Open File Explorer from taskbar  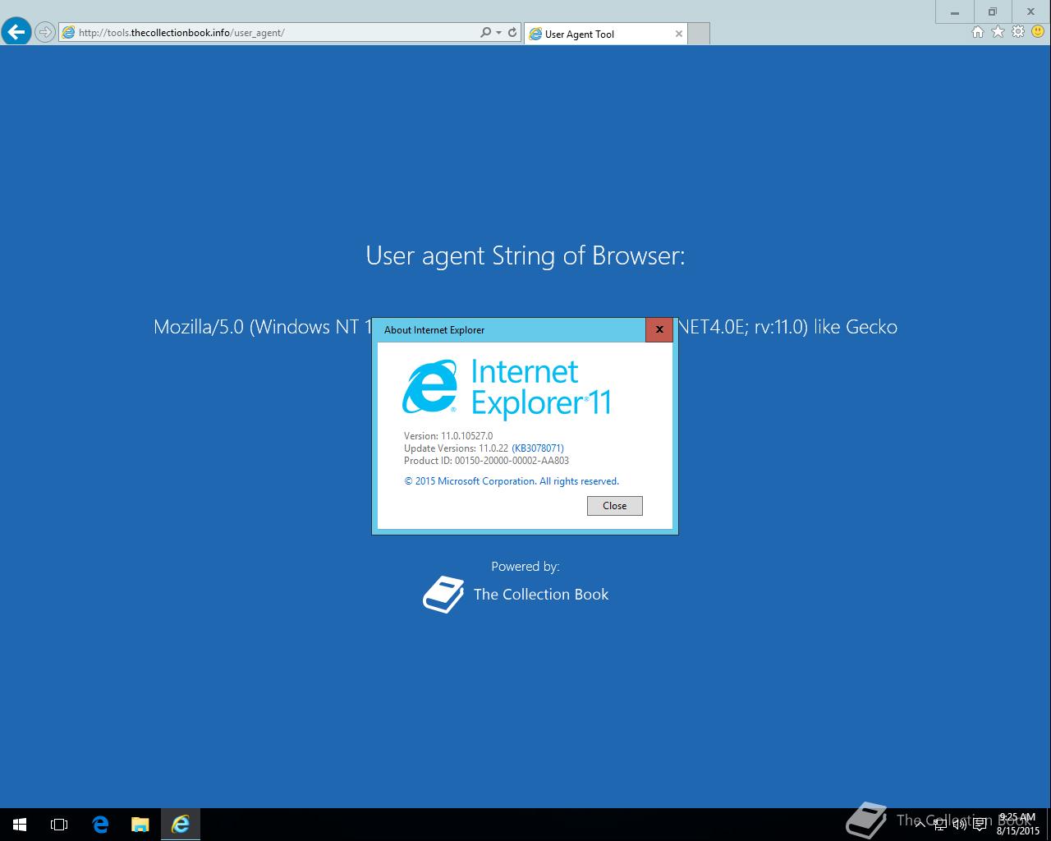(x=140, y=825)
